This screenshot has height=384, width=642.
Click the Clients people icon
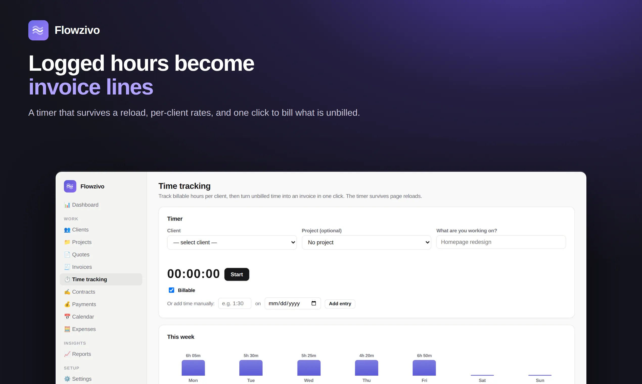[67, 230]
